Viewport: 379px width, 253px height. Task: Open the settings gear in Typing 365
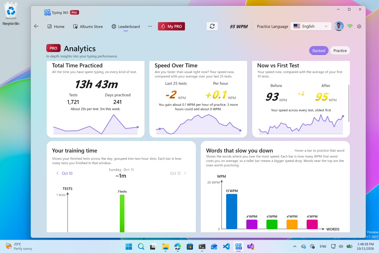click(x=359, y=26)
